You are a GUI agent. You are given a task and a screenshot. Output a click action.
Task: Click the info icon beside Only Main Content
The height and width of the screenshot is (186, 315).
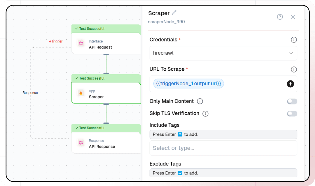(x=200, y=101)
